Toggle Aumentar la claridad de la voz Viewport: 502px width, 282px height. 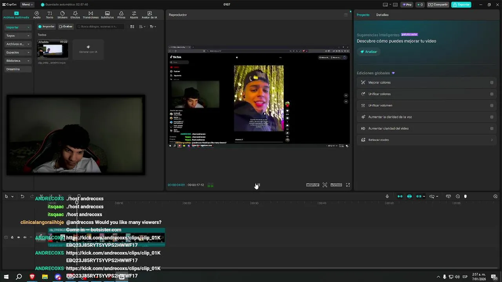pyautogui.click(x=492, y=117)
